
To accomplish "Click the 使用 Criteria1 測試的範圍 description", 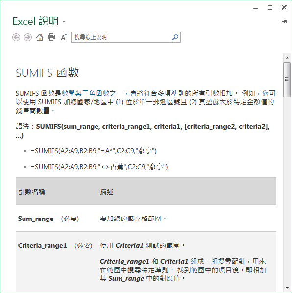I will click(x=143, y=245).
